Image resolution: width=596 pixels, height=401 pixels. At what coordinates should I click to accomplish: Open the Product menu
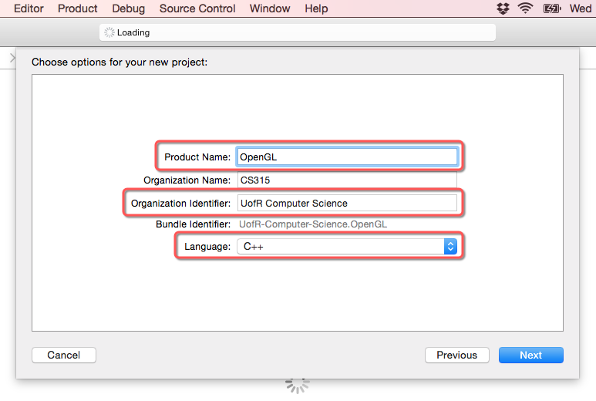click(x=78, y=8)
